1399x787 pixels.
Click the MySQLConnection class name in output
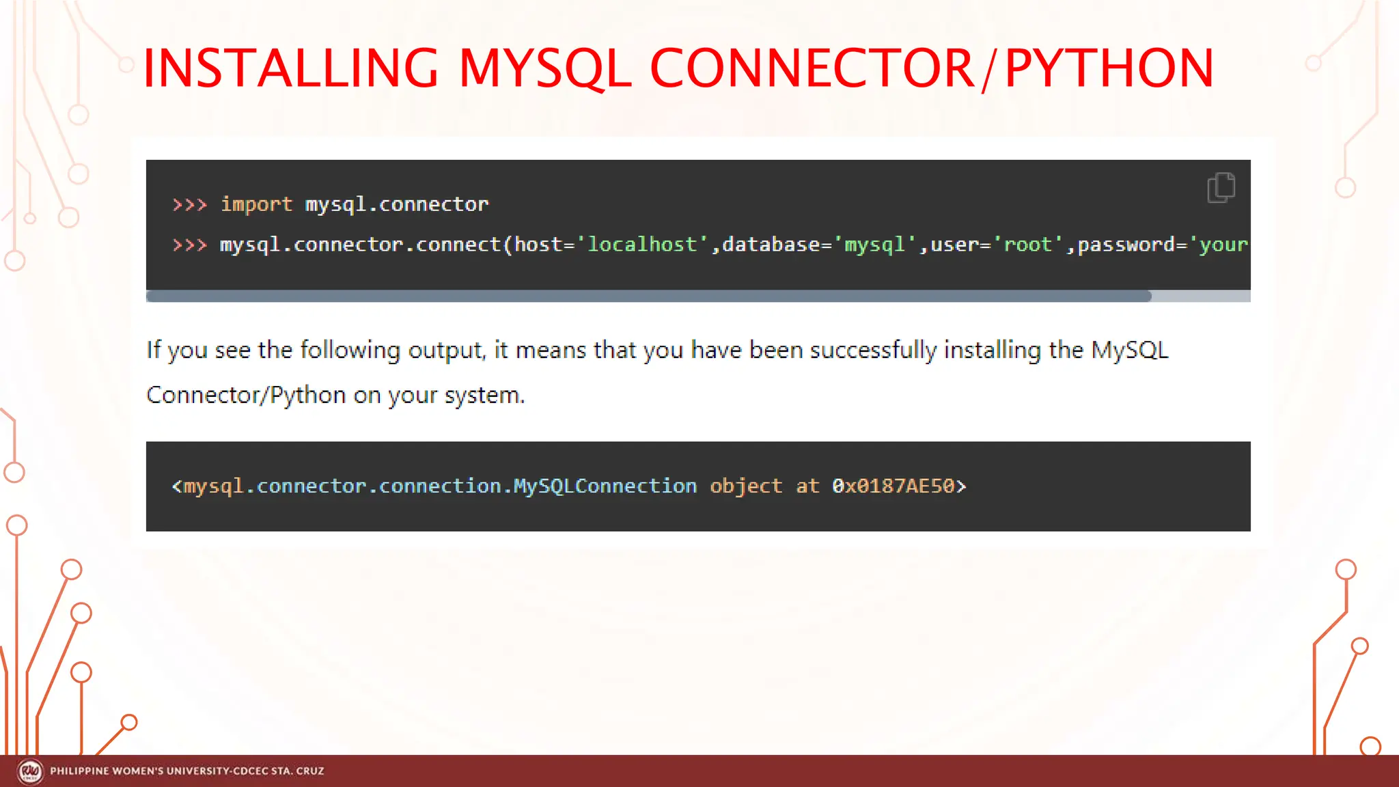click(x=605, y=486)
